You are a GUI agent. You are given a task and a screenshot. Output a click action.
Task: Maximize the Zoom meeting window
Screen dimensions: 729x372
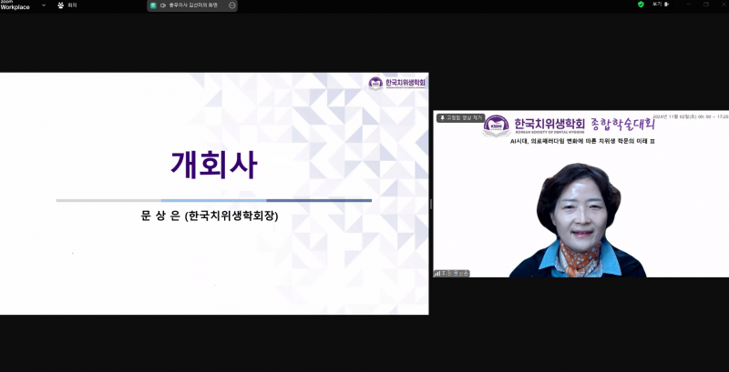click(705, 5)
